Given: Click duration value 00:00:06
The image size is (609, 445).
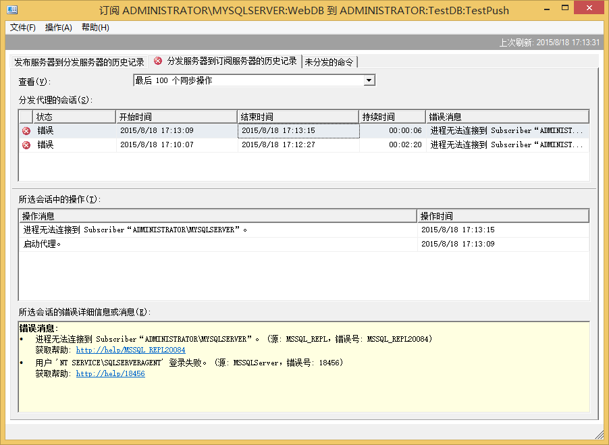Looking at the screenshot, I should click(405, 130).
